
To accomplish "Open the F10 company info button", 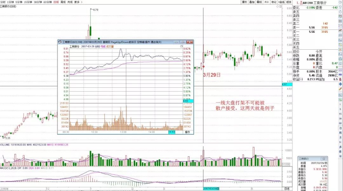I will [x=266, y=2].
